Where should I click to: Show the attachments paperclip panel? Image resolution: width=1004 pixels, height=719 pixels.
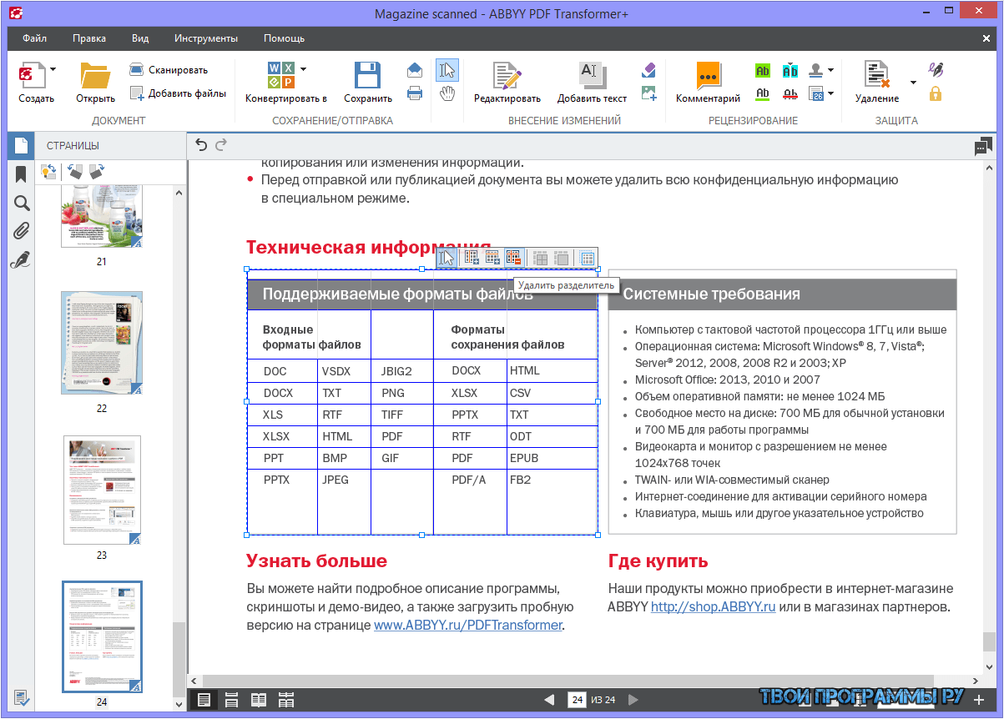pyautogui.click(x=22, y=231)
